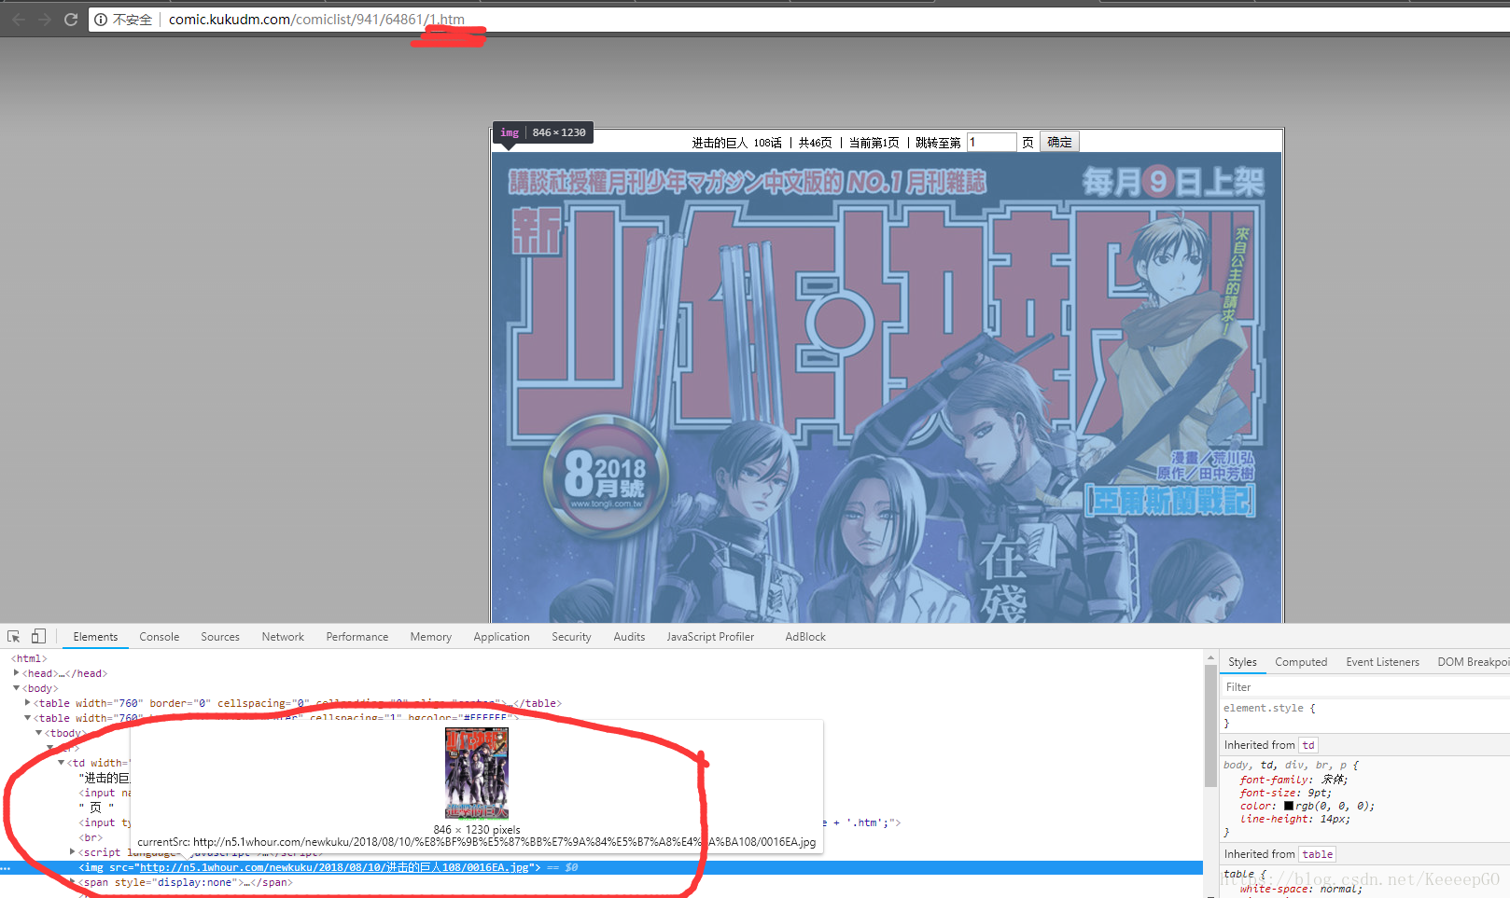Click the br element row
1510x898 pixels.
point(91,837)
